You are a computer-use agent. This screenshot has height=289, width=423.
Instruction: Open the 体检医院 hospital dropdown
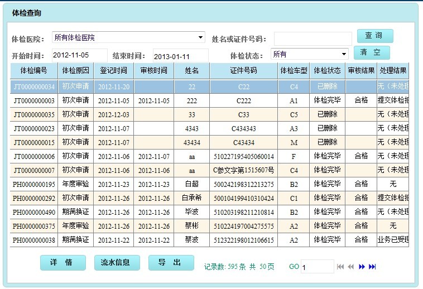click(x=128, y=37)
